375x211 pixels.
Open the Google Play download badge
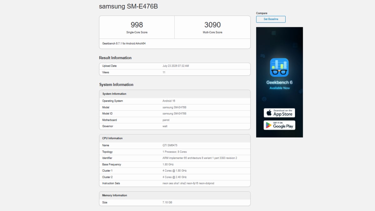click(x=279, y=125)
